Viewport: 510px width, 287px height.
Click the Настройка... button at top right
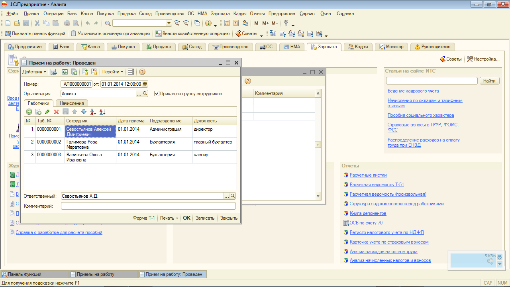[483, 59]
